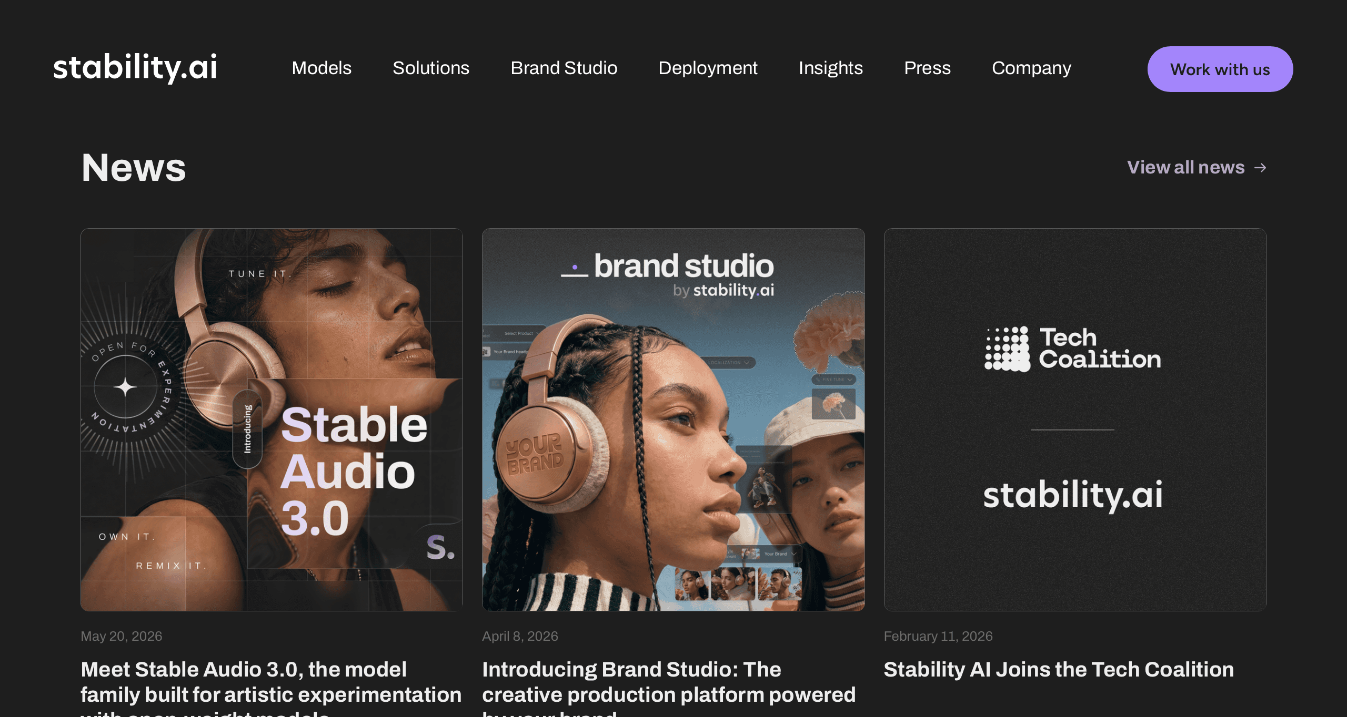Open the Stable Audio 3.0 article thumbnail
This screenshot has width=1347, height=717.
272,419
